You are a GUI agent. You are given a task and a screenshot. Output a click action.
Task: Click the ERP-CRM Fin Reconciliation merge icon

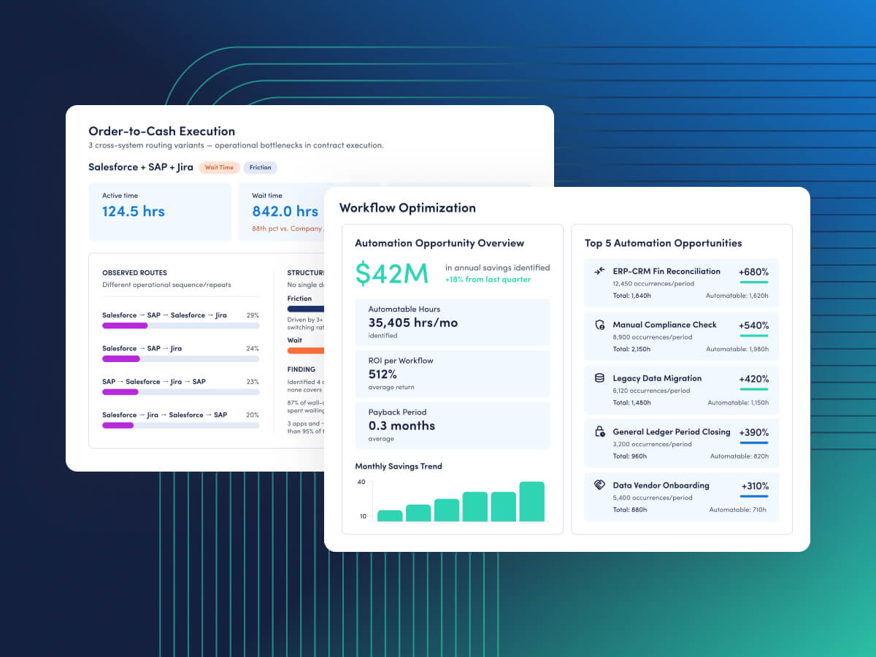coord(599,272)
